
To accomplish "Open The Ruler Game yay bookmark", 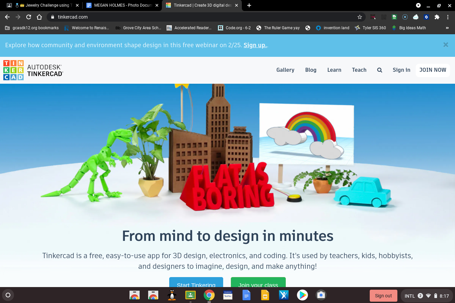I will 278,28.
